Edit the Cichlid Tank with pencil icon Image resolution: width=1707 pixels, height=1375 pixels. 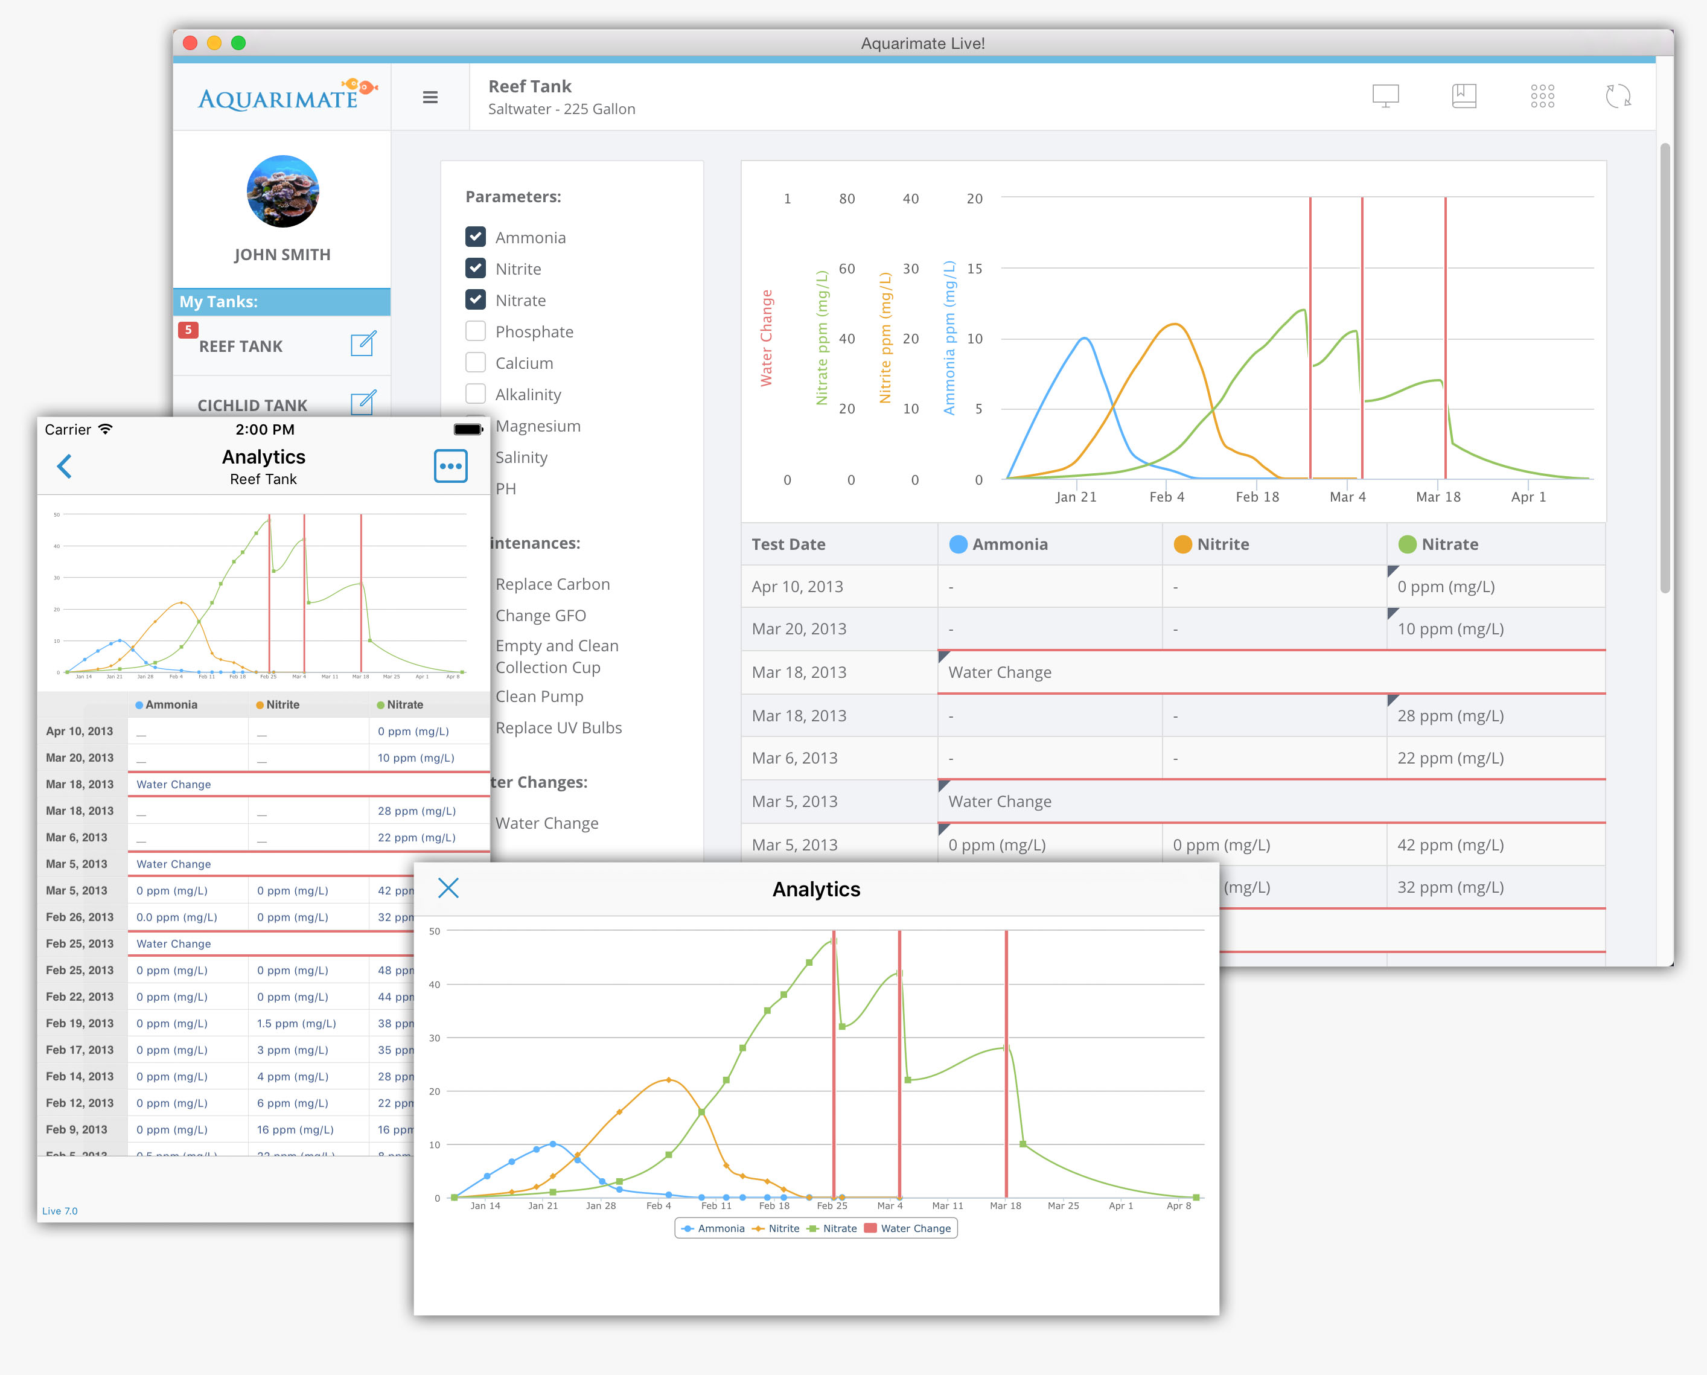(363, 403)
